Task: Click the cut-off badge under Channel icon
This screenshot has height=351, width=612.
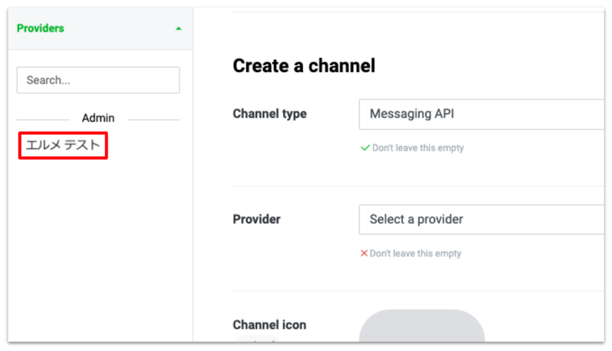Action: [x=256, y=339]
